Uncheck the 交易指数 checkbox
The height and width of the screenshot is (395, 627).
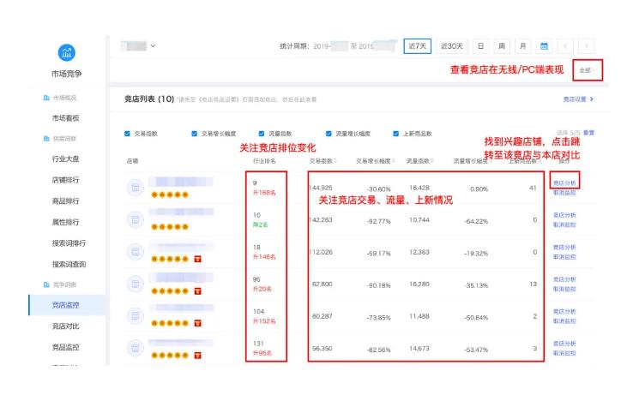coord(127,134)
